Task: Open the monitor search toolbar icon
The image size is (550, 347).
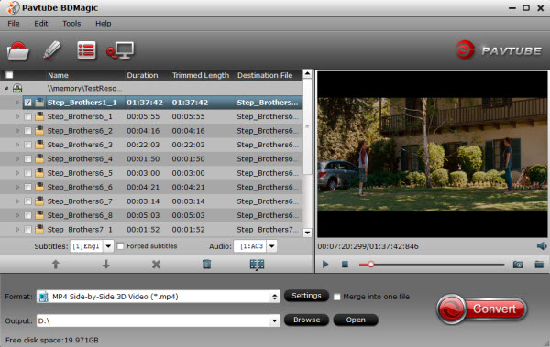Action: pyautogui.click(x=120, y=51)
